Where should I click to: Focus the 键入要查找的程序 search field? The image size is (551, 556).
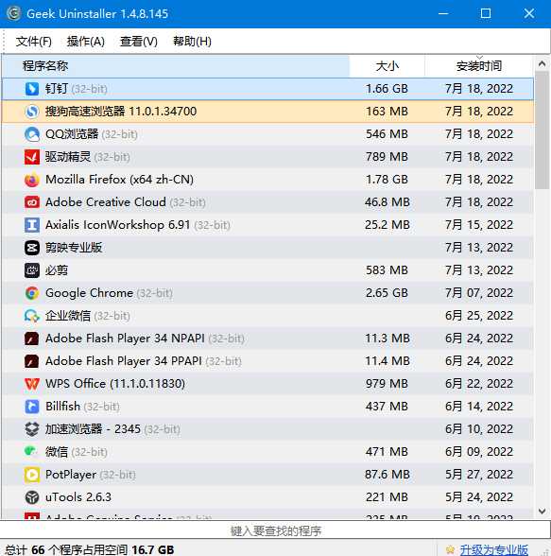pos(275,530)
